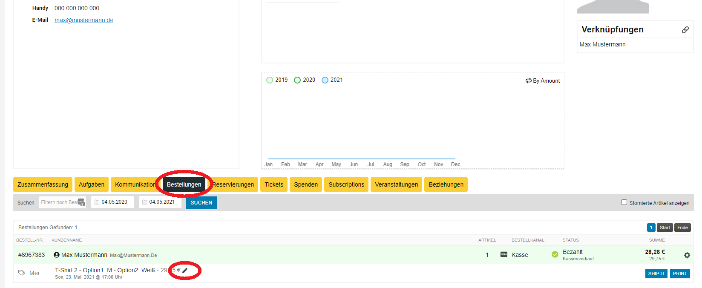
Task: Open the gear settings for order #6967383
Action: tap(687, 255)
